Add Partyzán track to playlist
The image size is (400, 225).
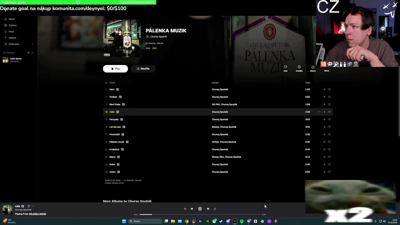pyautogui.click(x=324, y=119)
